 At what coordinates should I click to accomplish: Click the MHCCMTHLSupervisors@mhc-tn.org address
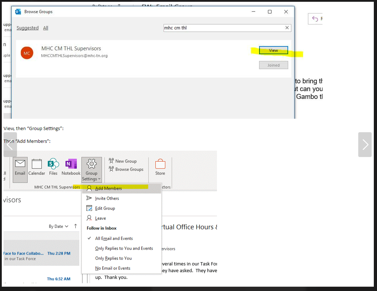click(x=74, y=56)
